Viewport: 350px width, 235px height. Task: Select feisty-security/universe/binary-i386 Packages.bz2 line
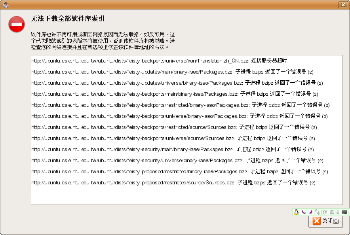point(177,160)
